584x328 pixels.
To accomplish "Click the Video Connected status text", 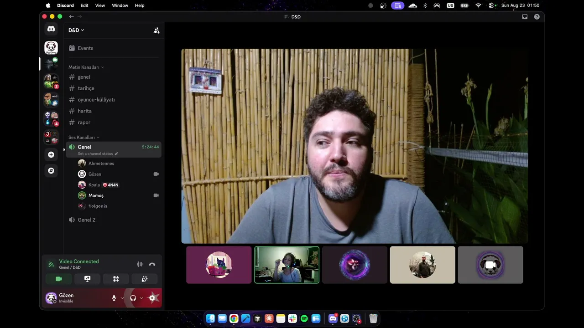I will pos(79,261).
